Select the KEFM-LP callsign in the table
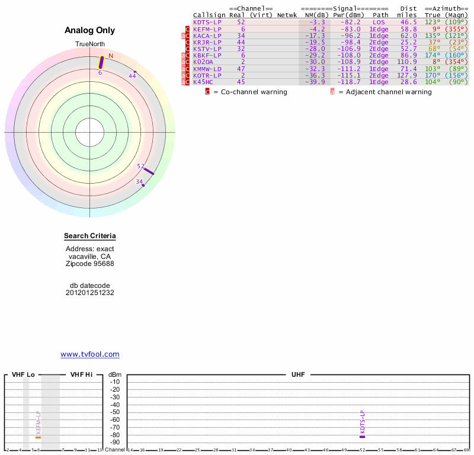This screenshot has height=455, width=474. pyautogui.click(x=207, y=28)
